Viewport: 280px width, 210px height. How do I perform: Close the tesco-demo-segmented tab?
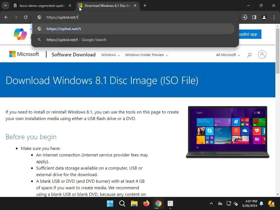pos(70,5)
